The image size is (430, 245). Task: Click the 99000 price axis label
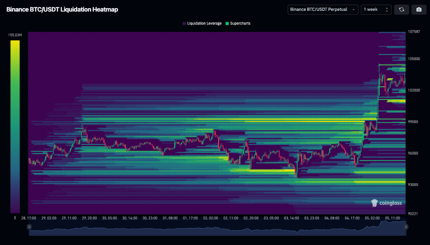pos(413,122)
